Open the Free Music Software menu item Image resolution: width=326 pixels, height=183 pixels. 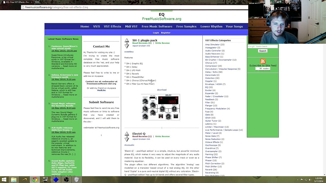[157, 26]
